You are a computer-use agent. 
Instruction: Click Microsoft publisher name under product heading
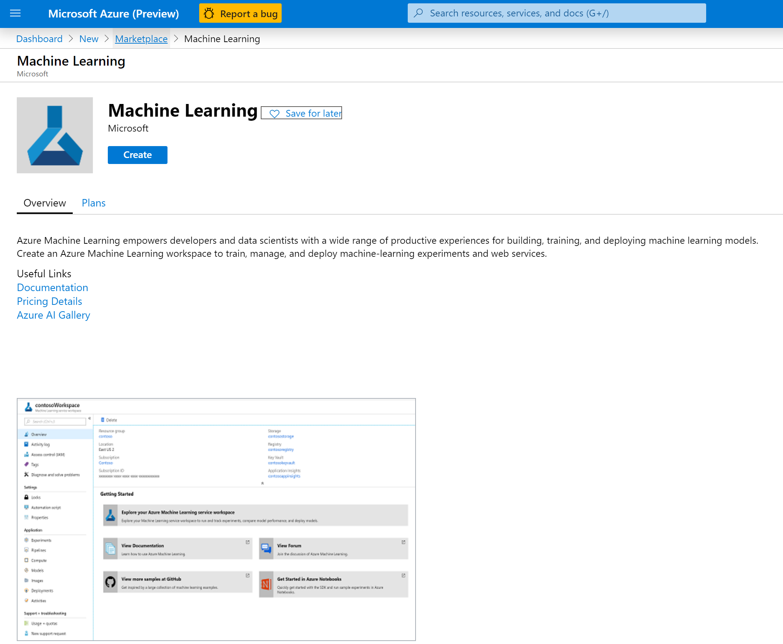click(x=128, y=128)
